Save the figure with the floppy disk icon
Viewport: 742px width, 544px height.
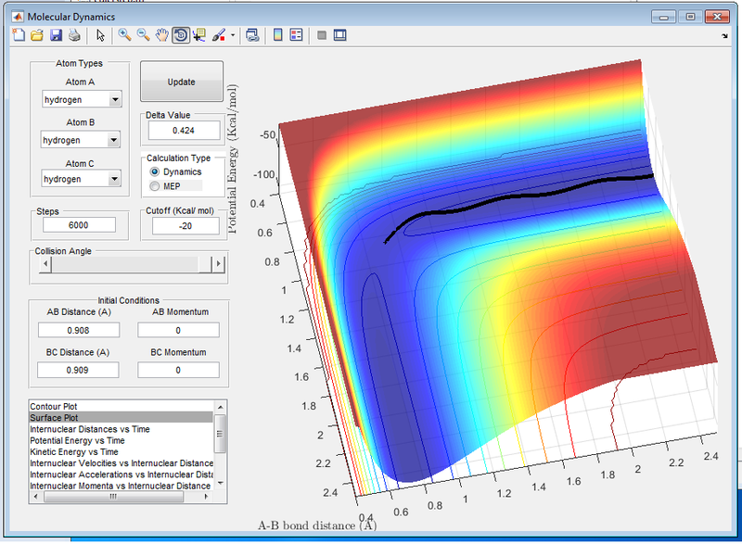pos(56,36)
